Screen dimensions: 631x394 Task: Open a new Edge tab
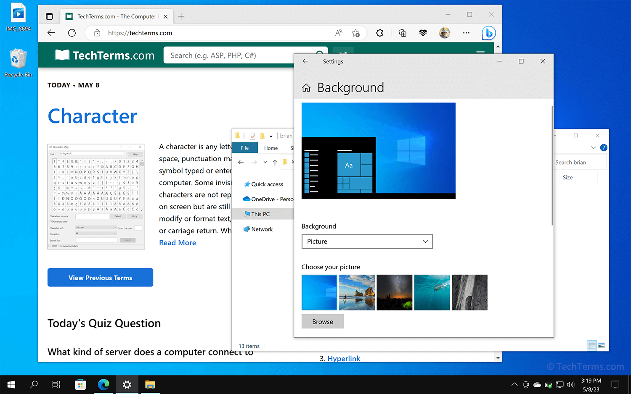[x=181, y=16]
